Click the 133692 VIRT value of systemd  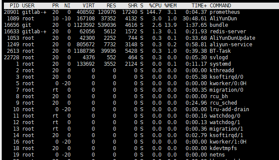tap(86, 64)
